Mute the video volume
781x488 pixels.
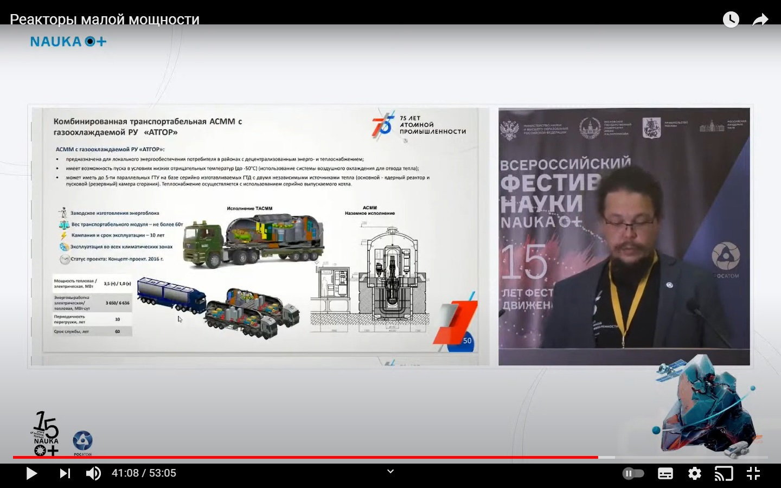[x=93, y=473]
